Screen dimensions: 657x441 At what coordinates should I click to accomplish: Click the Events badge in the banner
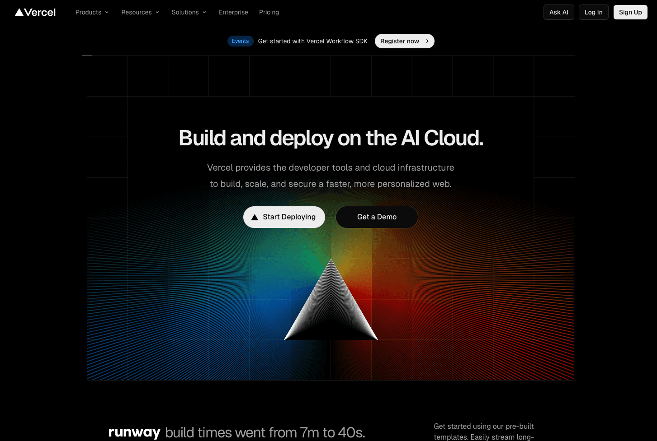coord(240,41)
